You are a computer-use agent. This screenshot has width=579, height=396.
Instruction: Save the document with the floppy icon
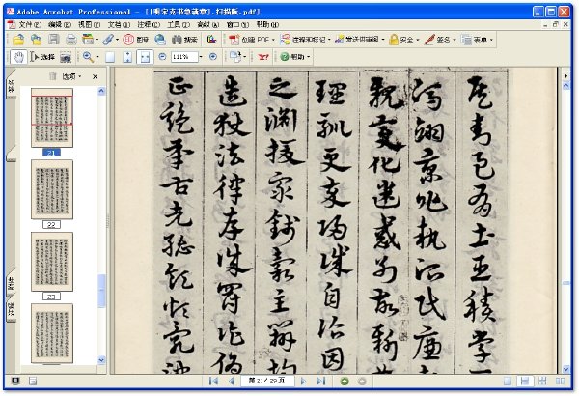[x=54, y=40]
